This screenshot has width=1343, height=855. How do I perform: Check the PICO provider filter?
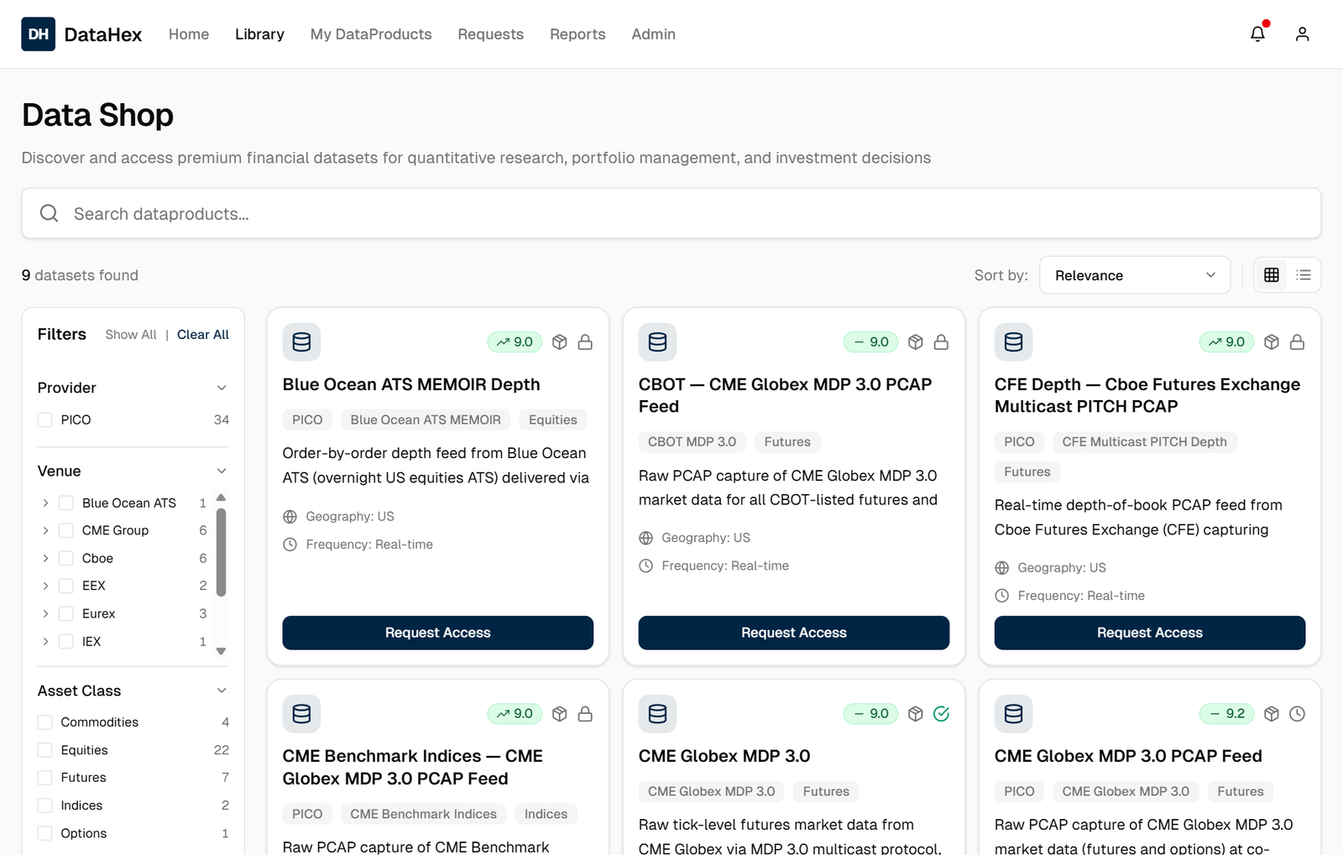[45, 420]
